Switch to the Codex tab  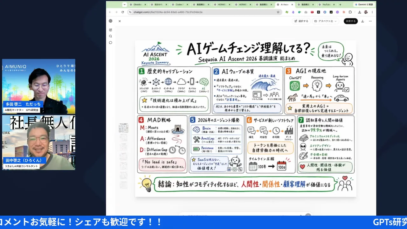(180, 5)
